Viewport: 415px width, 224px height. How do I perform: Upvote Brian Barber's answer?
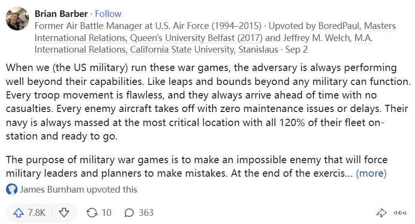pos(19,212)
